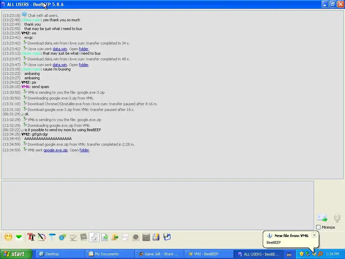Click the gray round record icon
The image size is (345, 259).
point(136,237)
